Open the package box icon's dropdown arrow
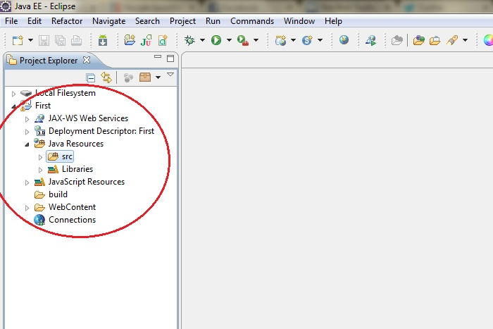Image resolution: width=493 pixels, height=329 pixels. [x=158, y=77]
